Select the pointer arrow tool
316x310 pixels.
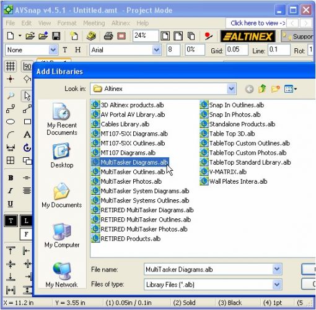tap(27, 96)
